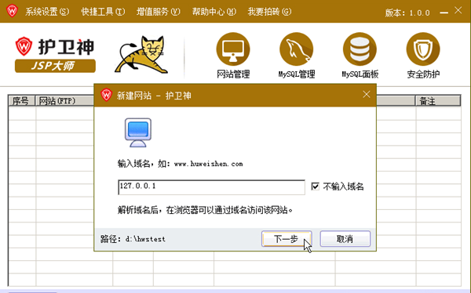
Task: Open the 快捷工具(T) menu
Action: tap(103, 12)
